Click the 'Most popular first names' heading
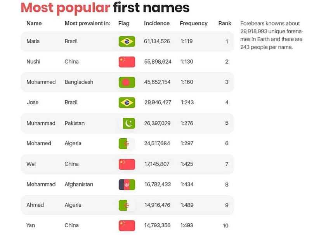The image size is (326, 235). 105,7
